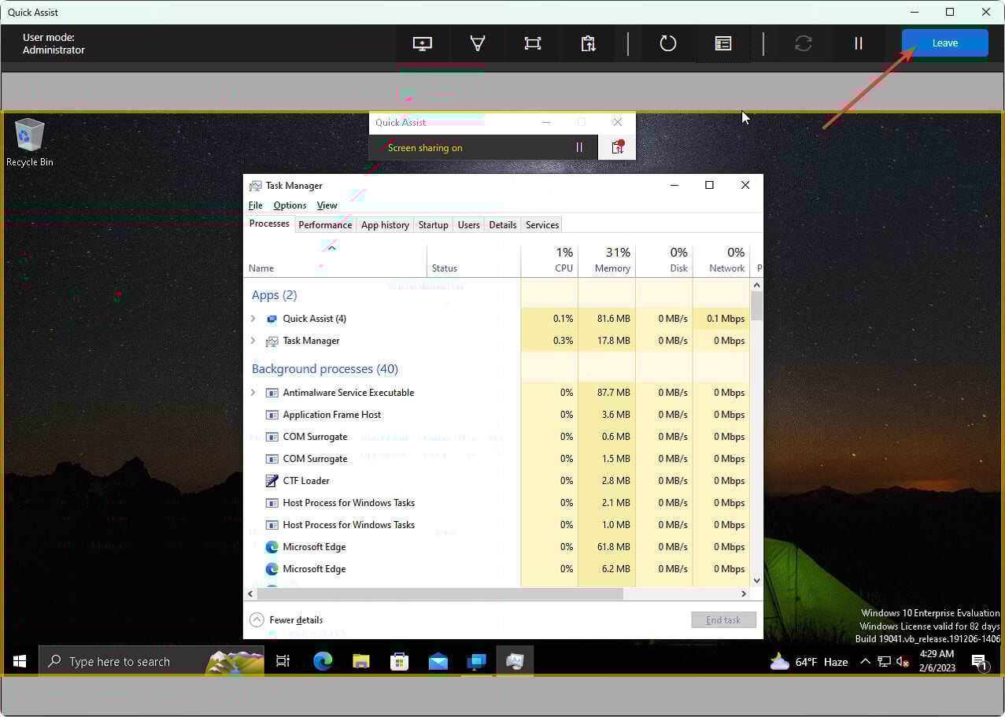Open Mail app from taskbar

point(438,661)
